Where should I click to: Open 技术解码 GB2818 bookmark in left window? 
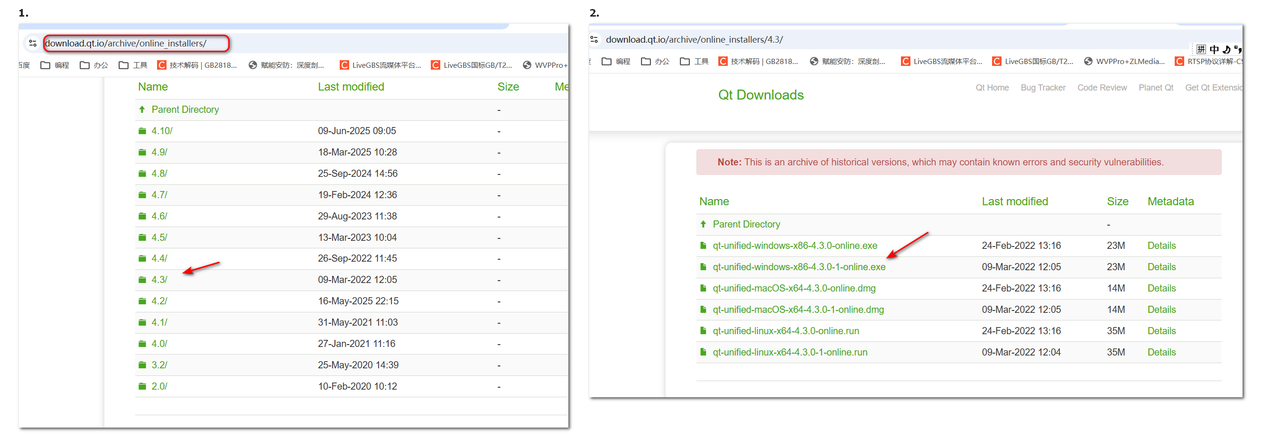tap(197, 65)
